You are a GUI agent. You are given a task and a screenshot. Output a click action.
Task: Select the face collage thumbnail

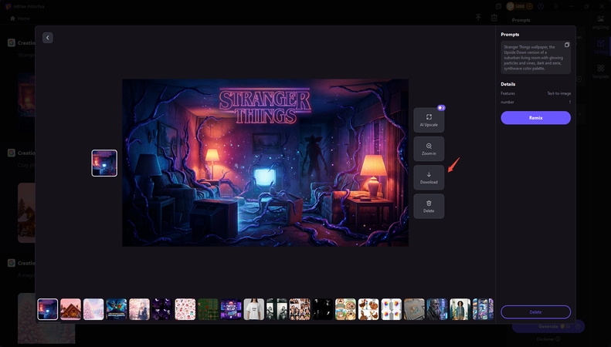300,309
